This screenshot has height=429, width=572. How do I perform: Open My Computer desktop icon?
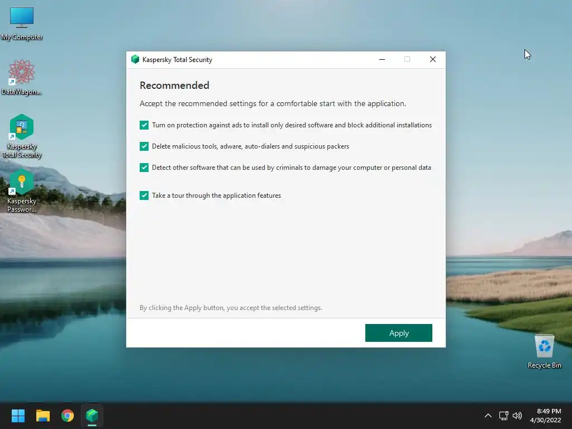(22, 23)
